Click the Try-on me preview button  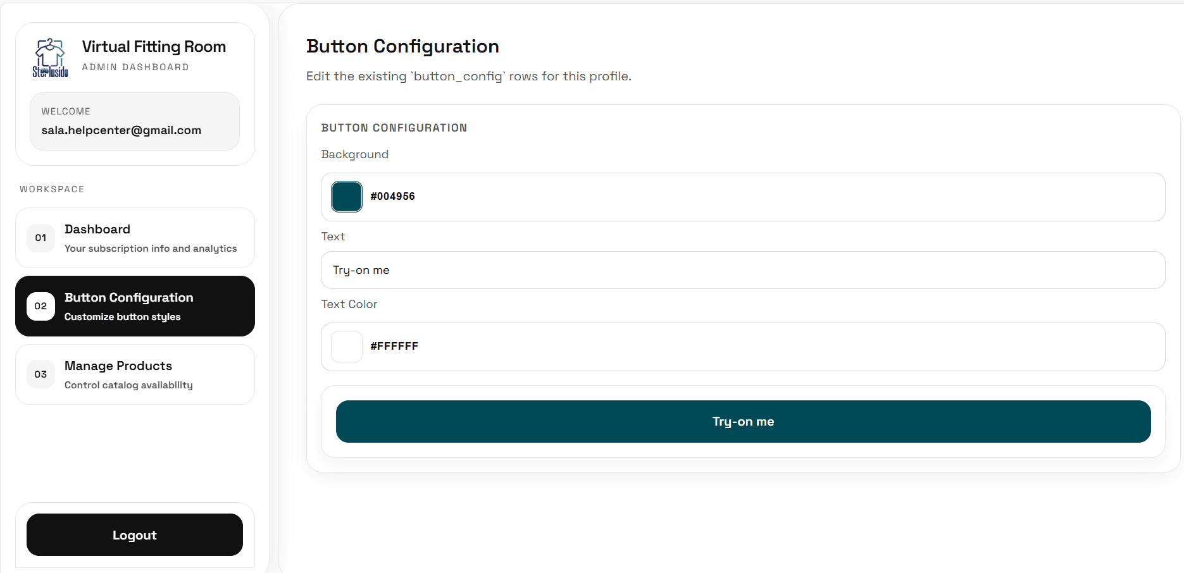[743, 421]
